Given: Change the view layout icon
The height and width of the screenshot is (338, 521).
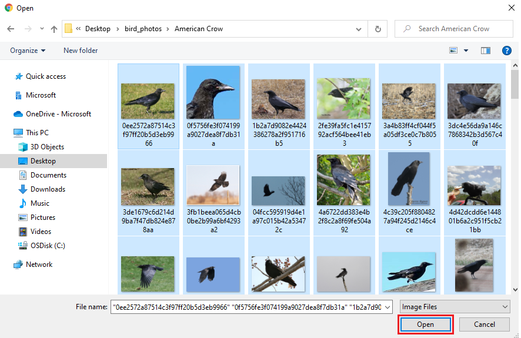Looking at the screenshot, I should (x=453, y=51).
